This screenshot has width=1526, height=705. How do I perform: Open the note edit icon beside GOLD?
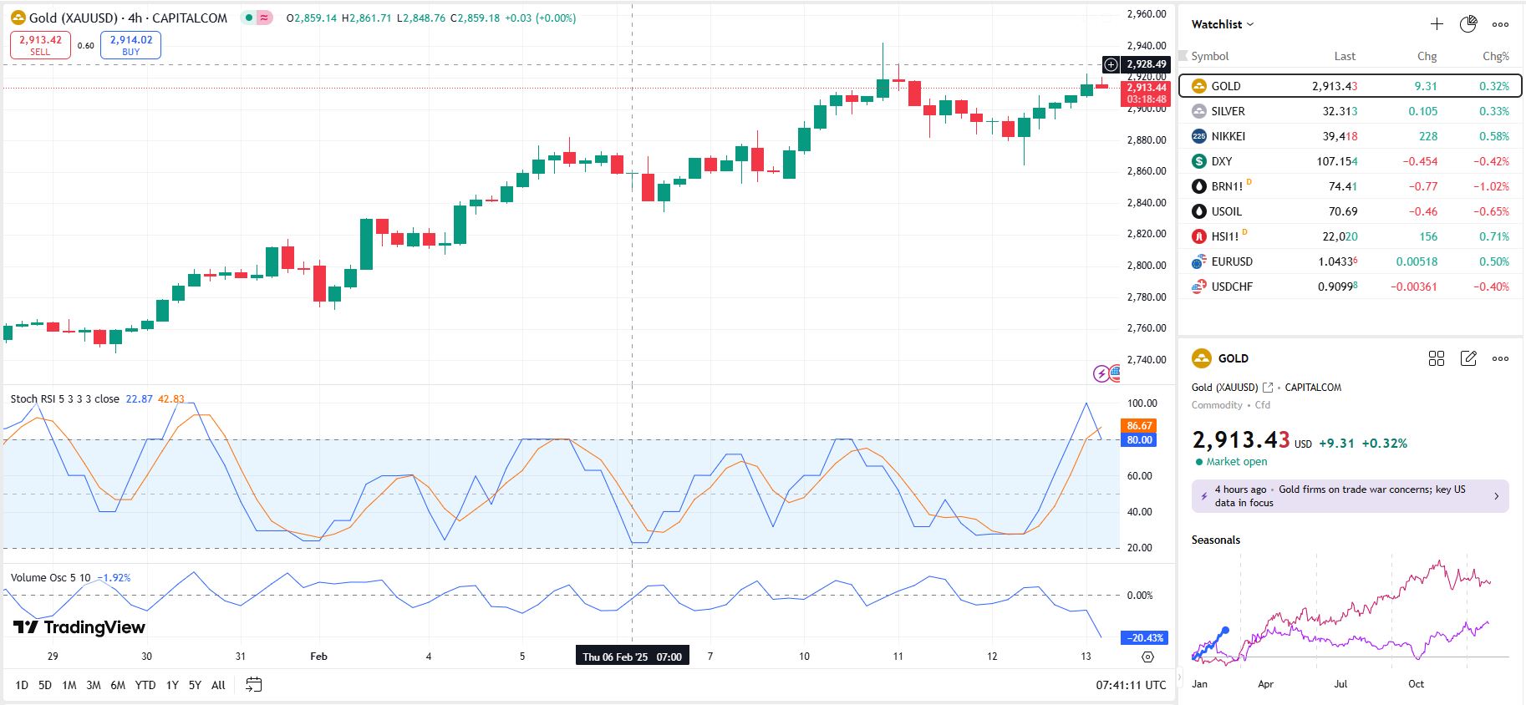click(x=1468, y=358)
